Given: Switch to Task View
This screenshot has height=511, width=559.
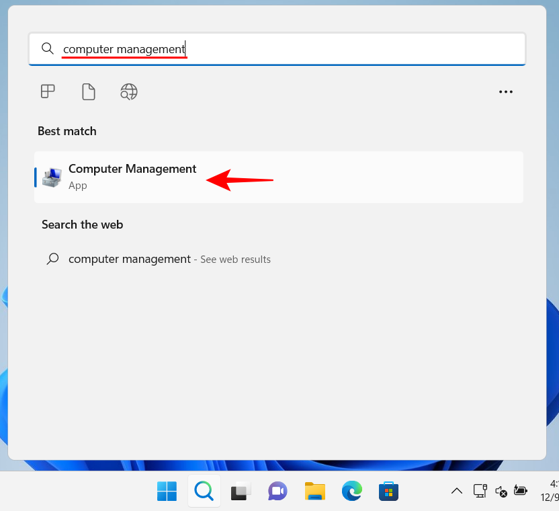Looking at the screenshot, I should coord(241,491).
